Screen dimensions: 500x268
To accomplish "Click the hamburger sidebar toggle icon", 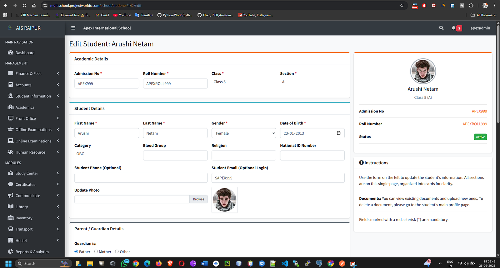I will (73, 28).
